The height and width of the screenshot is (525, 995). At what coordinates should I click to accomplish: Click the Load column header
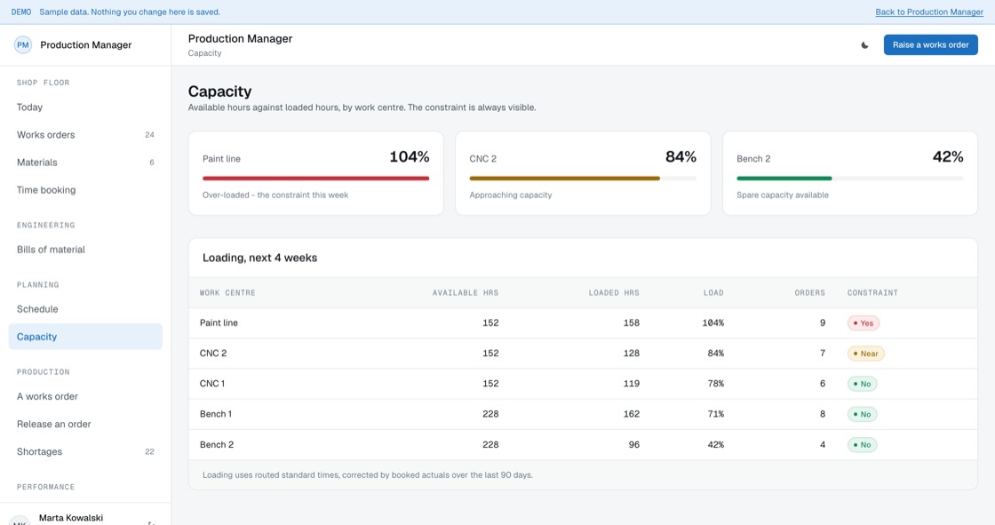[x=713, y=292]
